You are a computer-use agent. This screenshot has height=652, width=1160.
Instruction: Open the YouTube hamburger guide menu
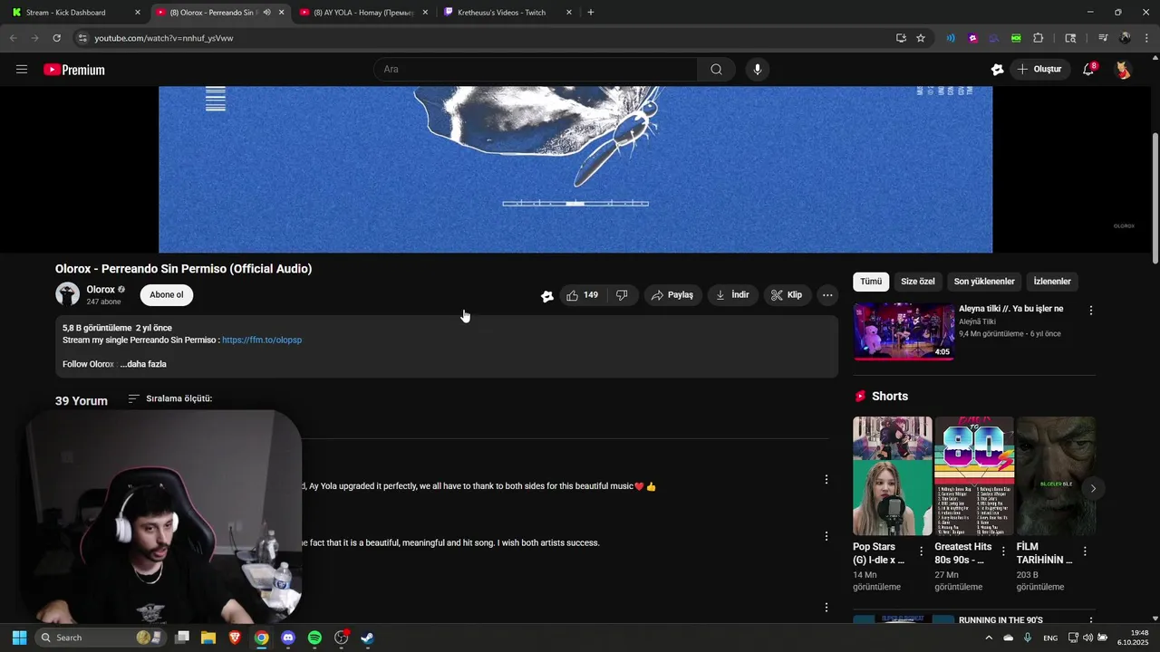point(22,70)
